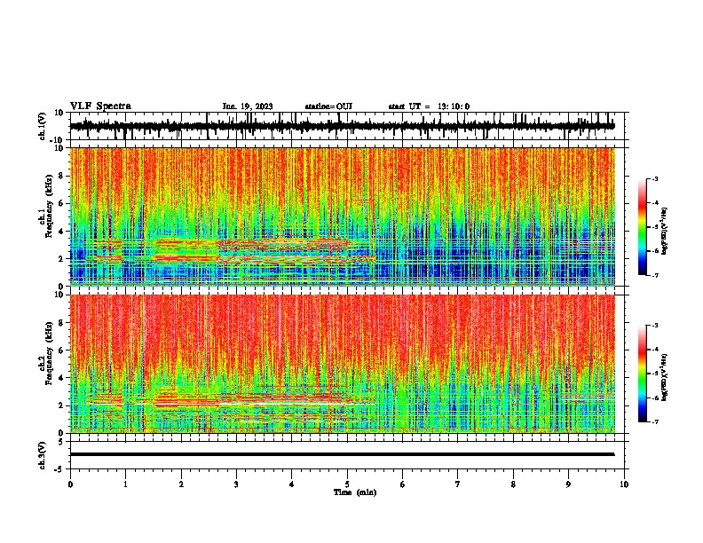Select the date text "Jan. 19, 2023"
The image size is (703, 543).
(248, 106)
